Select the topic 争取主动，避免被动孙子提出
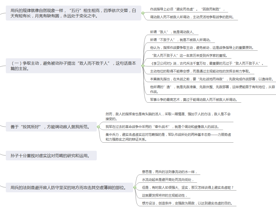This screenshot has height=208, width=276. [x=73, y=66]
